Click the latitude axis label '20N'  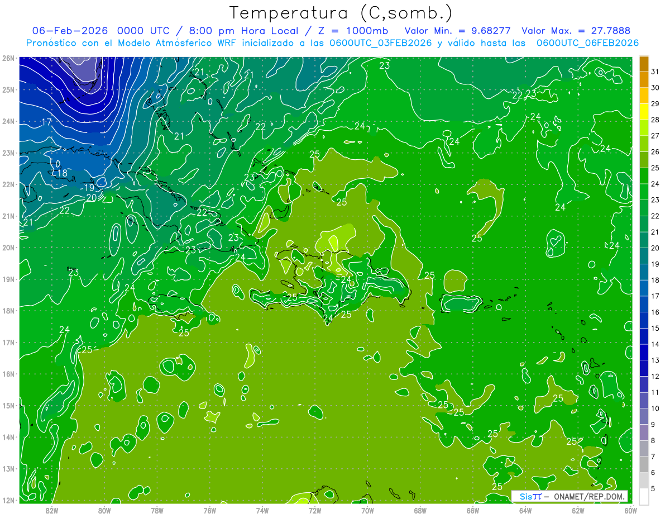click(x=8, y=248)
